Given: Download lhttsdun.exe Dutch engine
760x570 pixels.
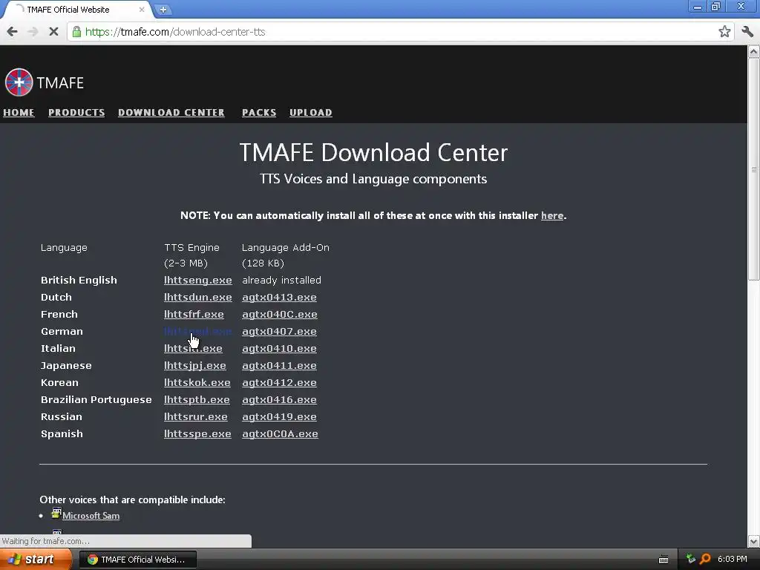Looking at the screenshot, I should (197, 297).
